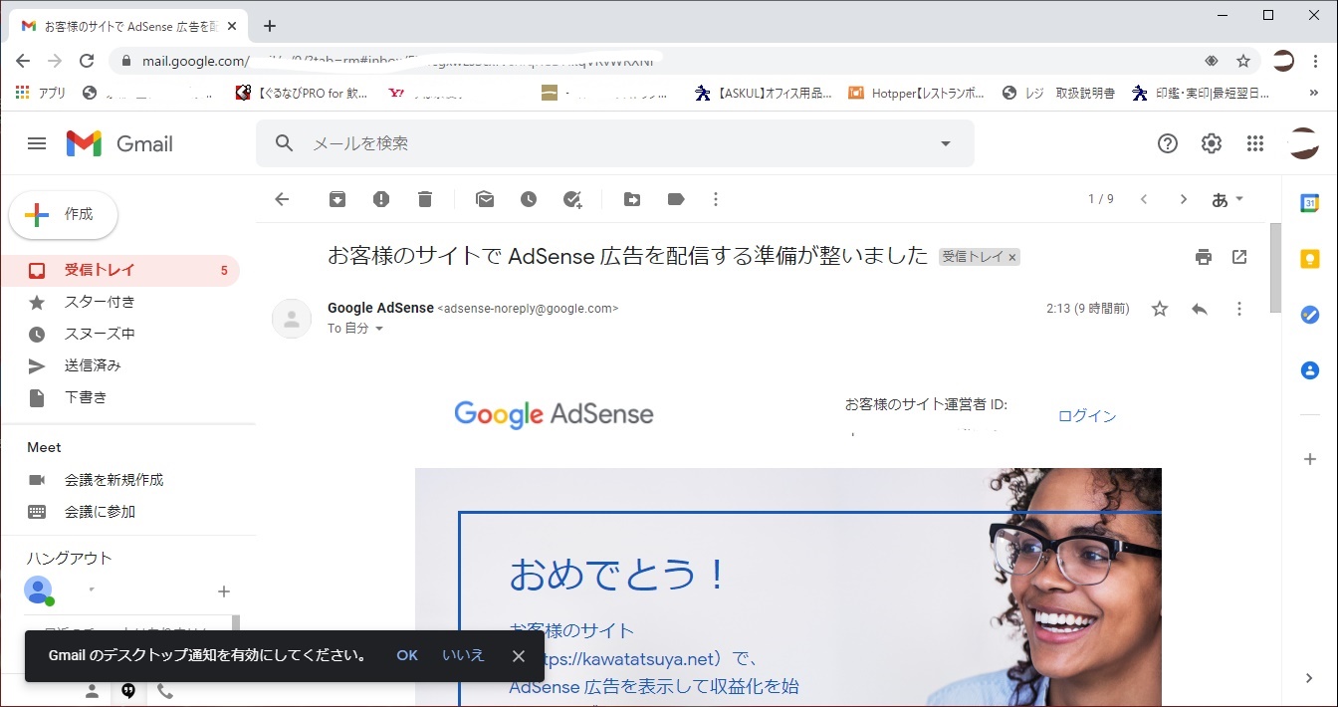Viewport: 1338px width, 707px height.
Task: Report the email as spam
Action: (381, 199)
